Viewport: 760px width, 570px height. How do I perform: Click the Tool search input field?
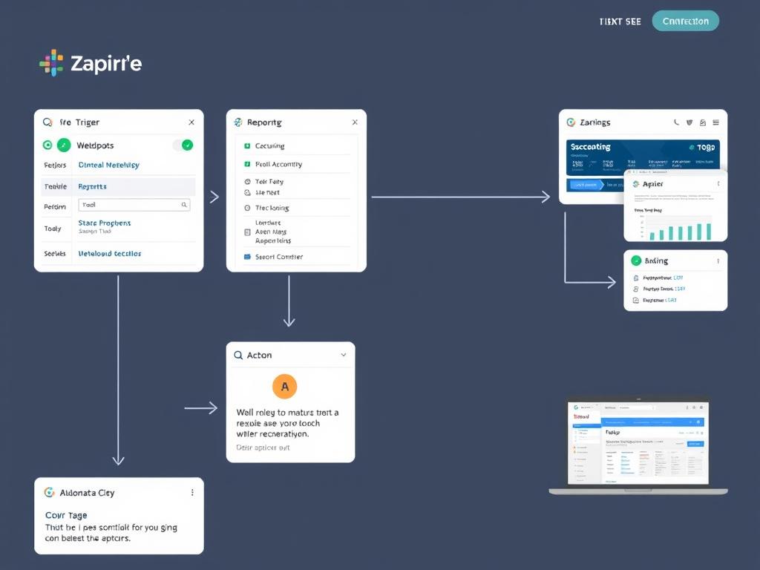(x=131, y=204)
